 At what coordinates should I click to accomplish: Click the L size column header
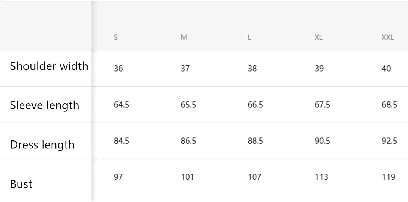[x=249, y=37]
